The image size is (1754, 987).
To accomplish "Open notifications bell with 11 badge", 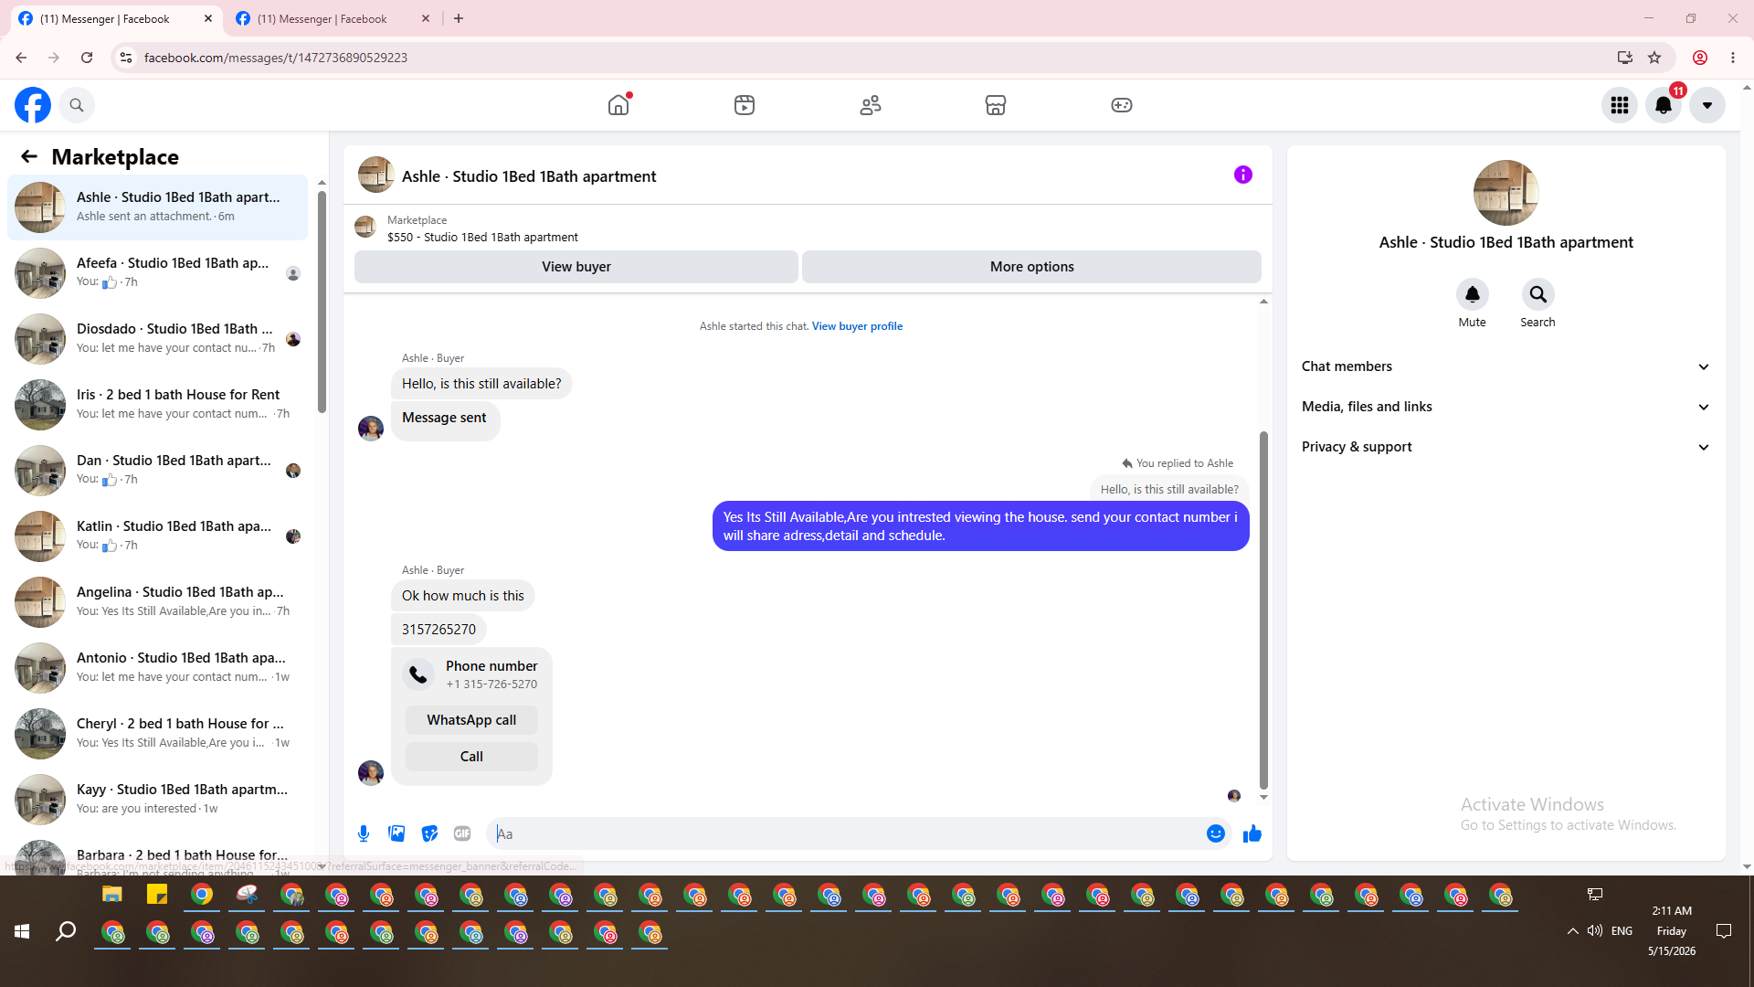I will click(x=1664, y=105).
